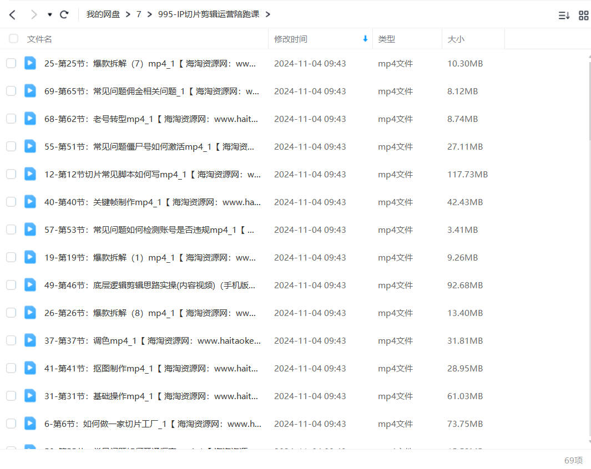Click video icon of 19-第19节 爆款拆解 (1)
The image size is (591, 469).
click(30, 257)
